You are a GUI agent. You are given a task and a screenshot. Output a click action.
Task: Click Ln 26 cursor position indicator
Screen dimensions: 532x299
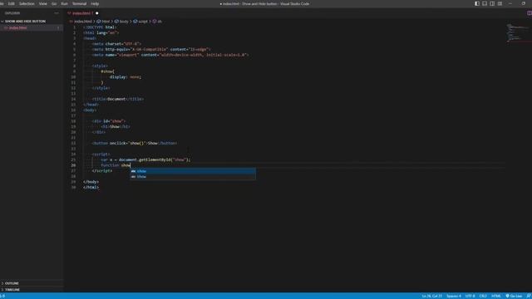[x=432, y=296]
